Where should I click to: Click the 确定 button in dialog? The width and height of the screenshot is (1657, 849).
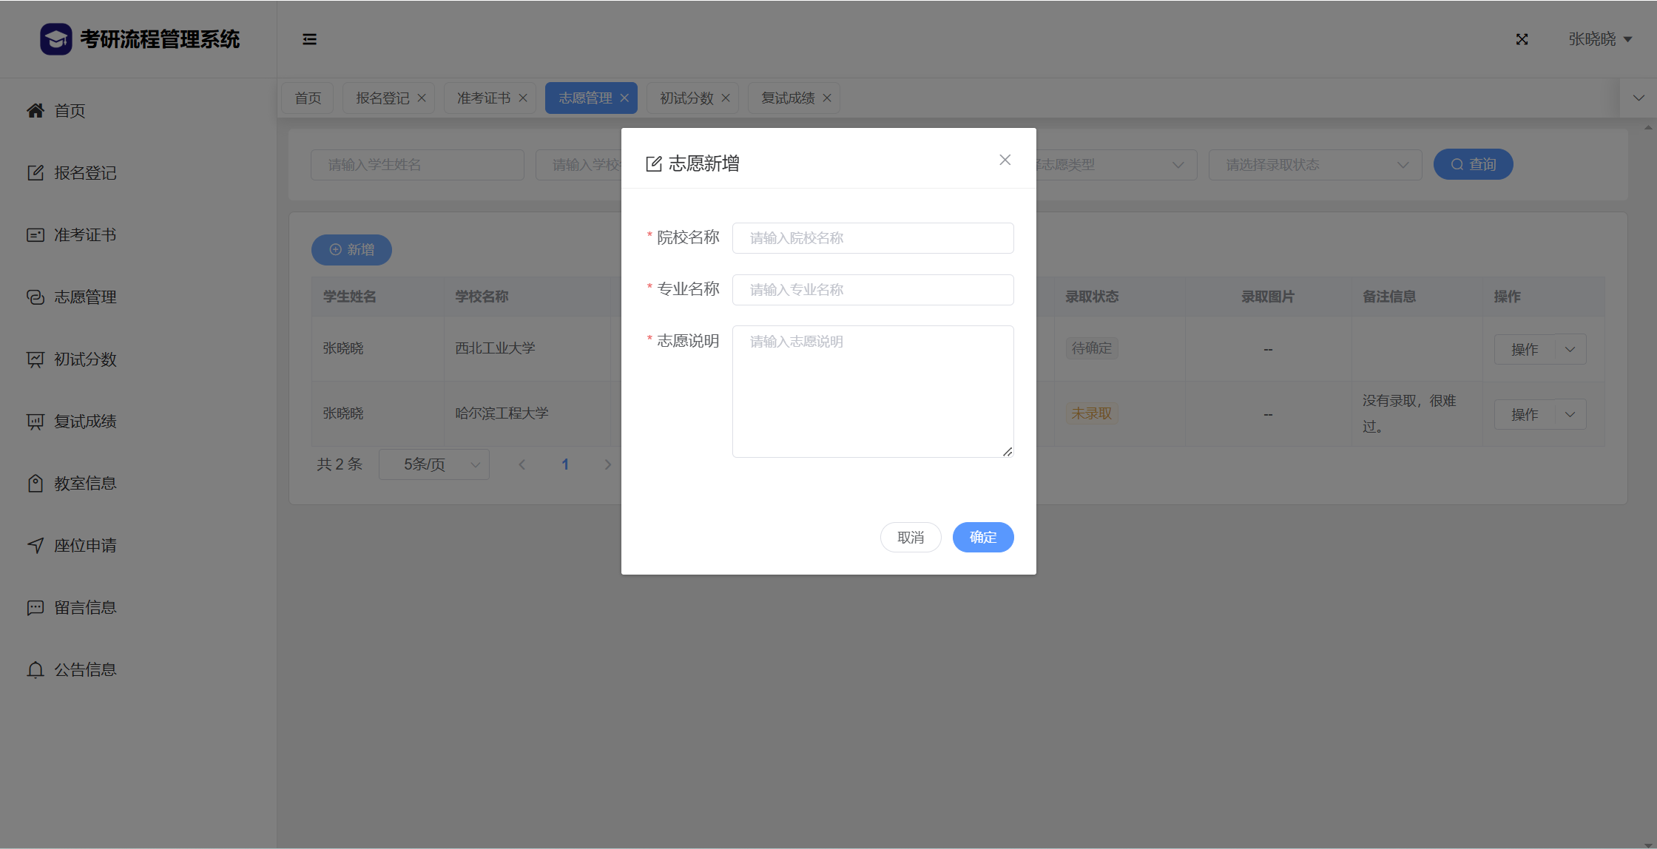(x=982, y=537)
